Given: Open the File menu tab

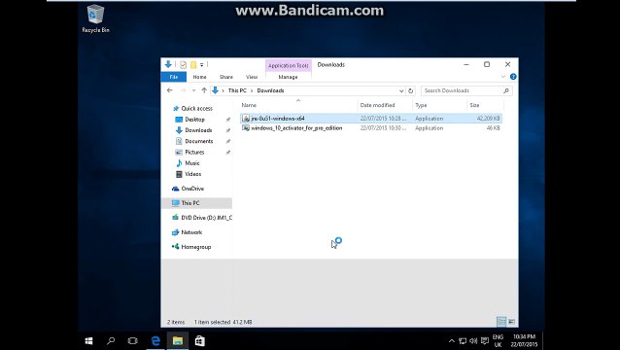Looking at the screenshot, I should pos(174,77).
